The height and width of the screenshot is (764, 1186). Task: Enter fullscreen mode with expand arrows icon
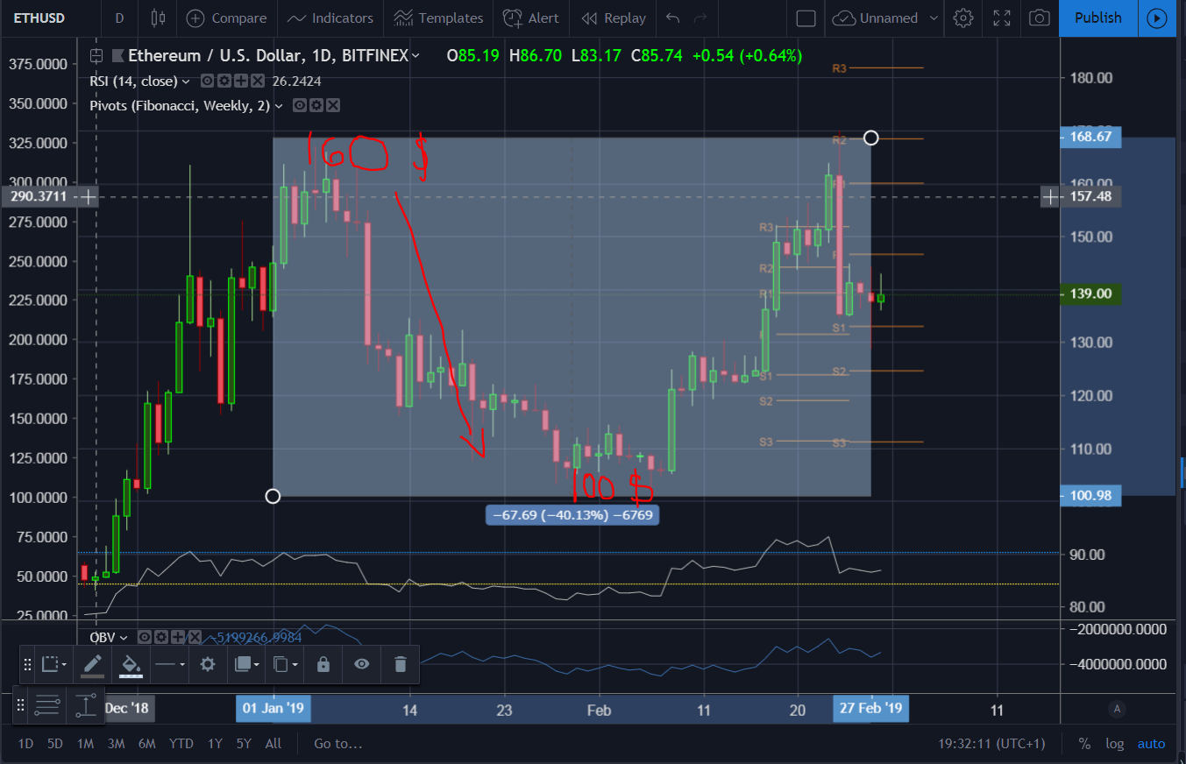(1002, 18)
